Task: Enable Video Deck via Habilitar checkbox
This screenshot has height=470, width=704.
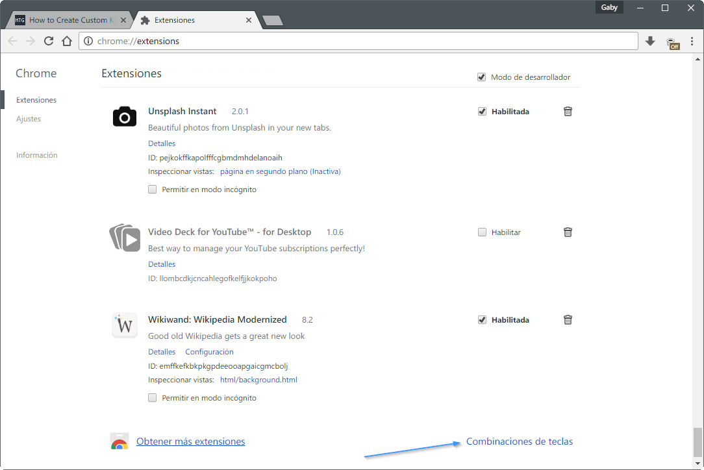Action: coord(482,232)
